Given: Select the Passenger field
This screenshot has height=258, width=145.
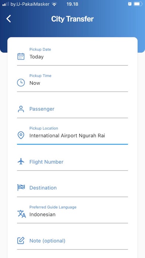Looking at the screenshot, I should pos(72,109).
